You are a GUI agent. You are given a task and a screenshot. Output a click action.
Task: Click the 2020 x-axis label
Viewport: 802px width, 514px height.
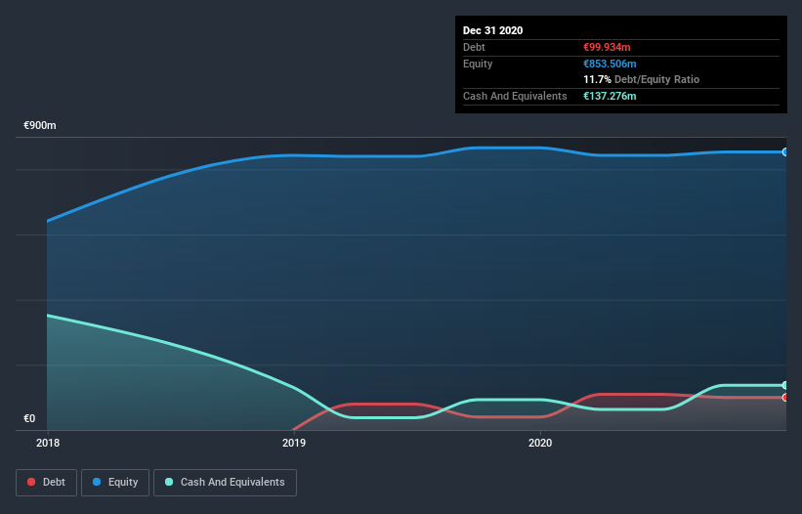coord(540,443)
